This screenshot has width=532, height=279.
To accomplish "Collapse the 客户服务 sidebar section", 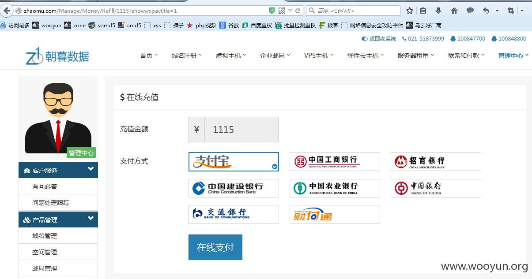I will click(58, 170).
